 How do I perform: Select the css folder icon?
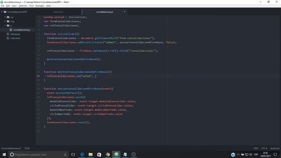[x=8, y=17]
